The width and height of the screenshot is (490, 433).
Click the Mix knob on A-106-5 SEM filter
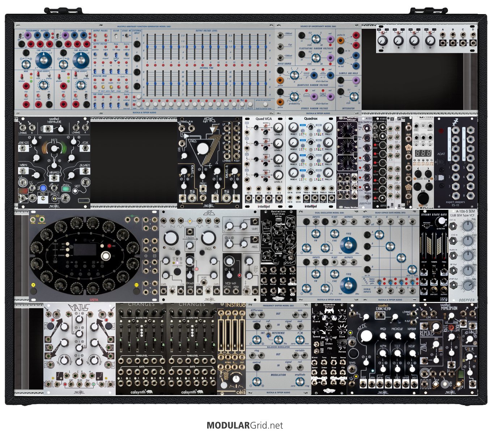(468, 285)
